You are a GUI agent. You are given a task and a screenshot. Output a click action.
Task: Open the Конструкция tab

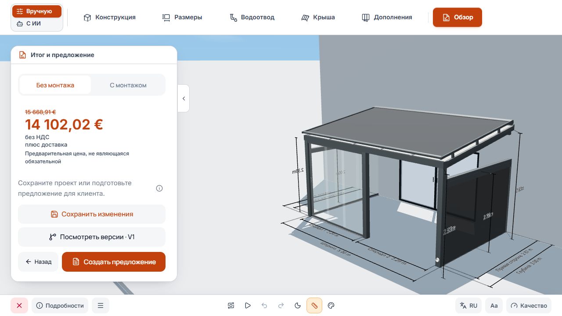[x=110, y=18]
